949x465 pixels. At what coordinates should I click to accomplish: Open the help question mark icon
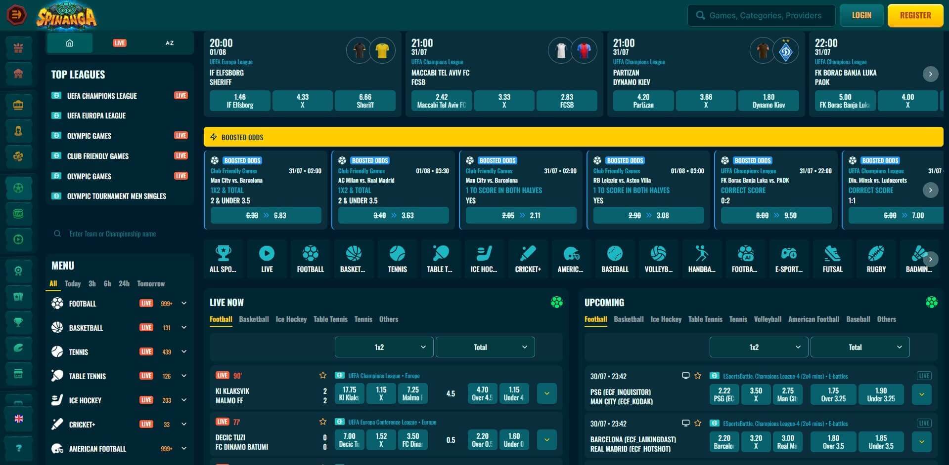click(x=19, y=448)
